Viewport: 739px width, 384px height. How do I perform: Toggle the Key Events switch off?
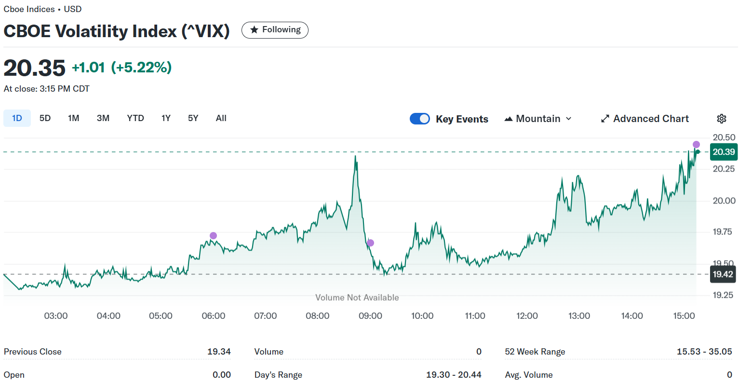tap(419, 119)
